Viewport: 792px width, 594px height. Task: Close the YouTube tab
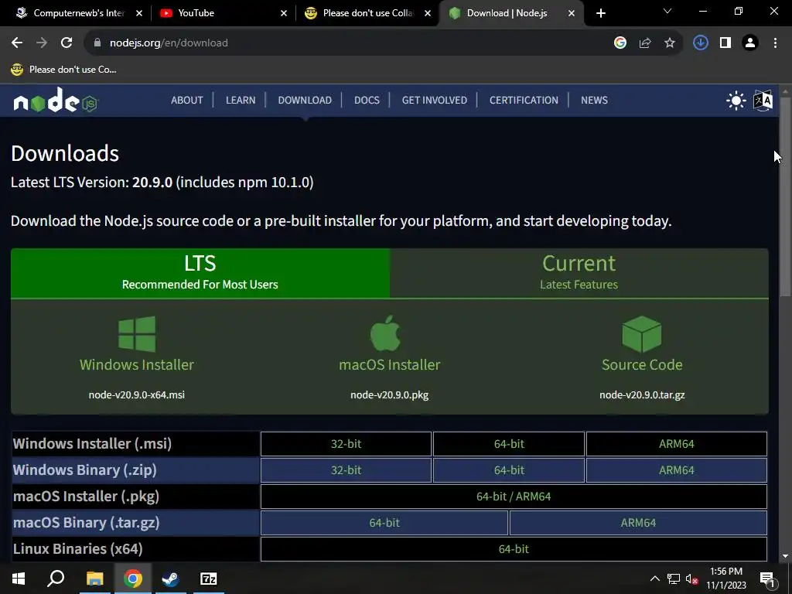tap(284, 13)
